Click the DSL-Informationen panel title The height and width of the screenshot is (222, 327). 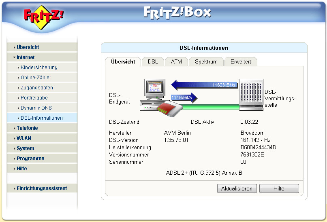click(204, 48)
